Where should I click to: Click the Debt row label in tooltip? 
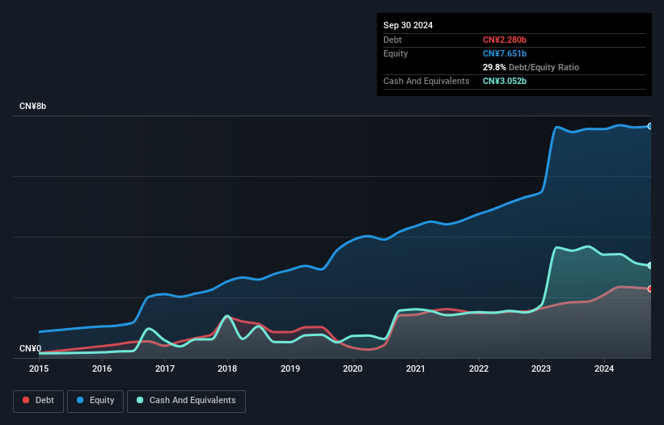(x=392, y=40)
